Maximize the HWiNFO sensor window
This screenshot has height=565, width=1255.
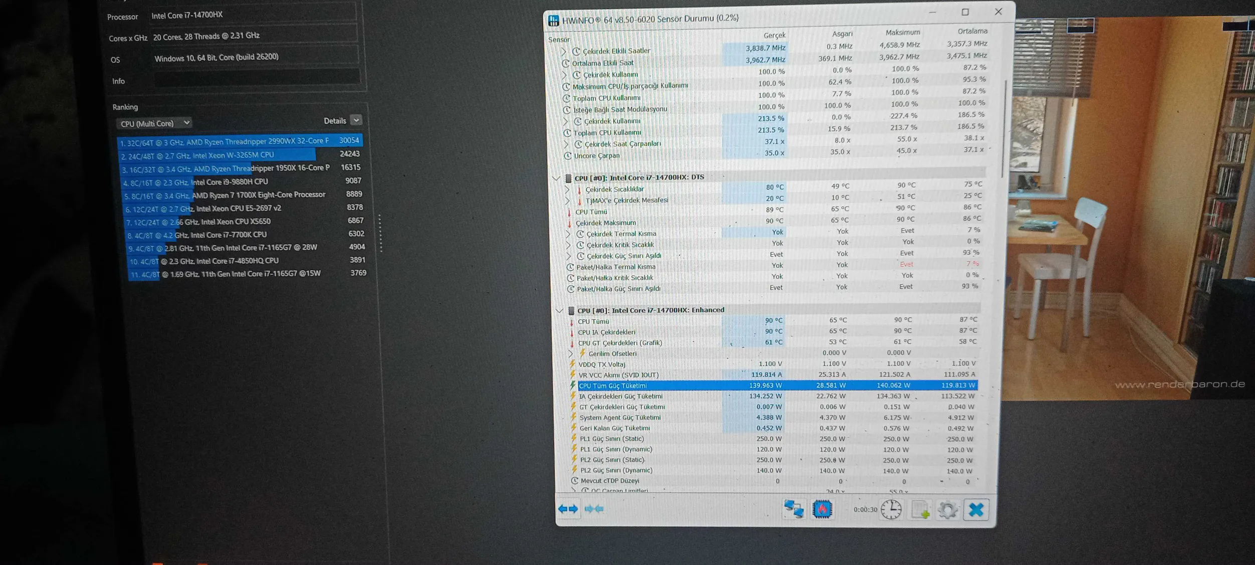coord(965,12)
